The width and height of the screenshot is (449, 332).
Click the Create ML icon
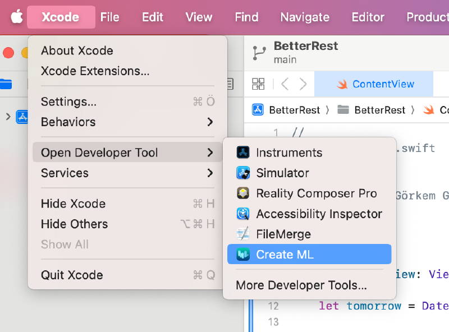[x=243, y=255]
